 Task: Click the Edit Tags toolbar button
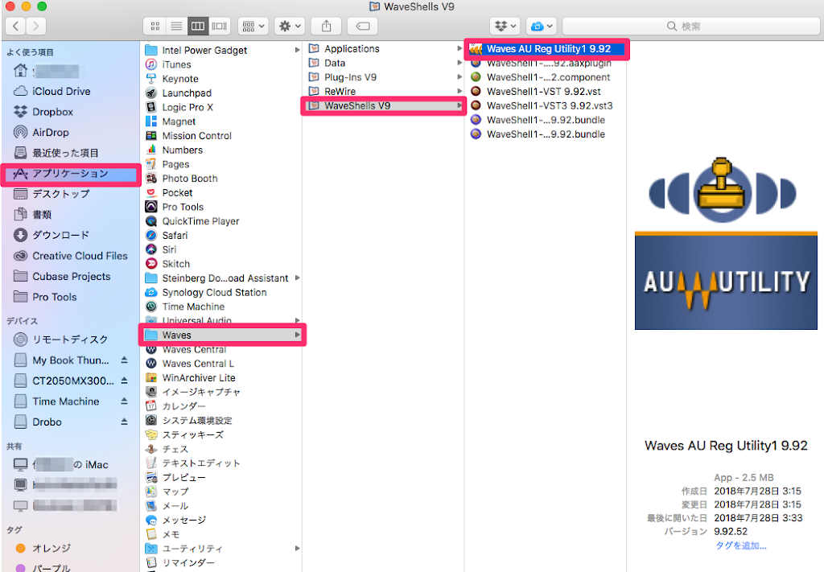(363, 26)
